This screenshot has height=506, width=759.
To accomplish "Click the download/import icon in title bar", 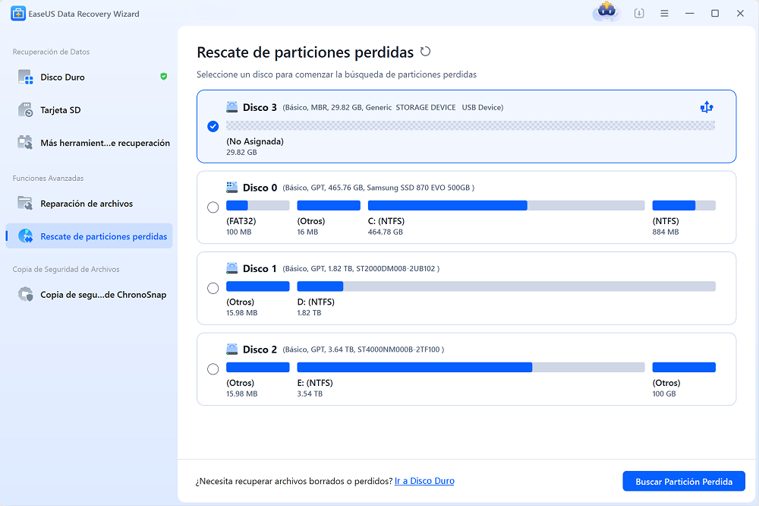I will (x=639, y=14).
